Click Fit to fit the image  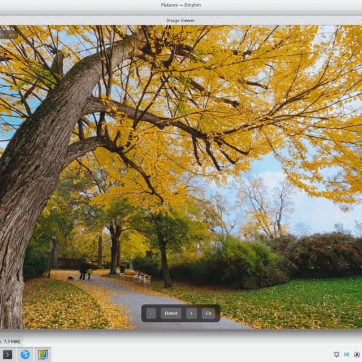(x=208, y=313)
